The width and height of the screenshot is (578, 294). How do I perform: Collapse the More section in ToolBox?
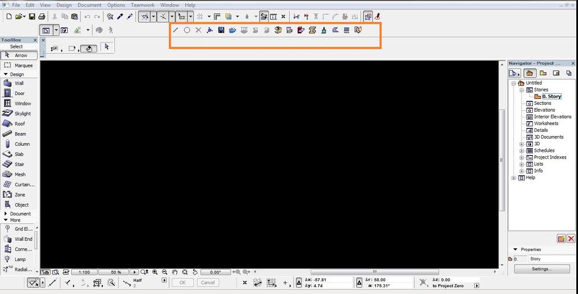(6, 220)
